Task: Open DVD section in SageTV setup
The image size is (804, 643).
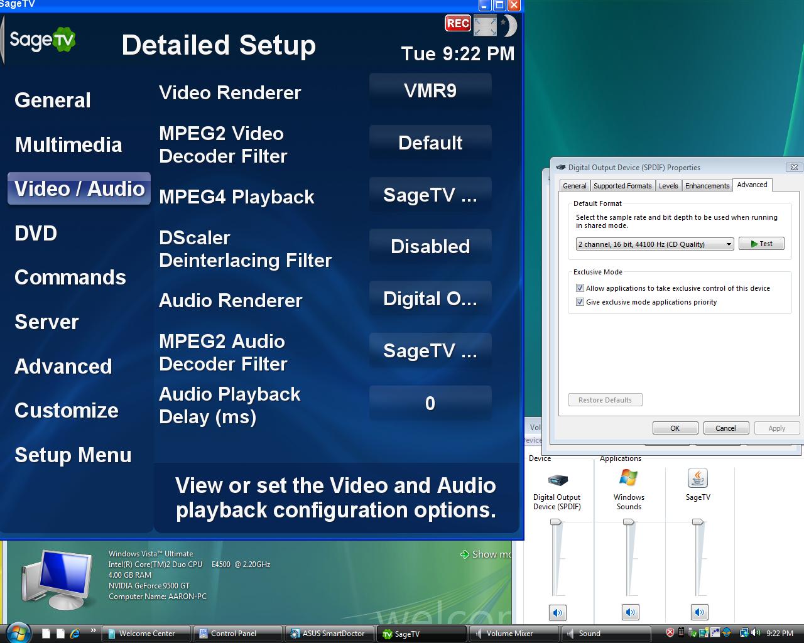Action: coord(36,234)
